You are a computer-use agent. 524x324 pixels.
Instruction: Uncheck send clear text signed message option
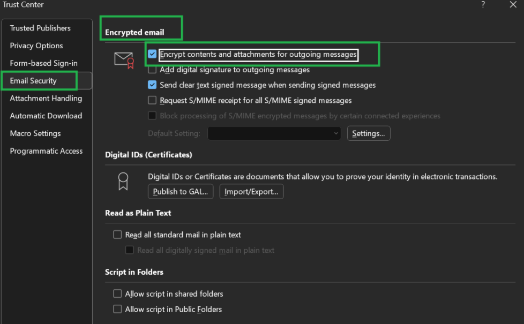point(152,85)
